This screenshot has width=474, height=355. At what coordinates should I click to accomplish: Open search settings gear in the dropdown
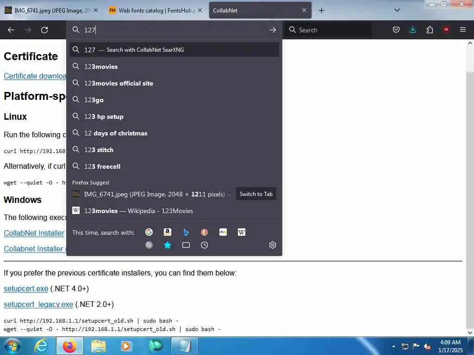point(272,245)
